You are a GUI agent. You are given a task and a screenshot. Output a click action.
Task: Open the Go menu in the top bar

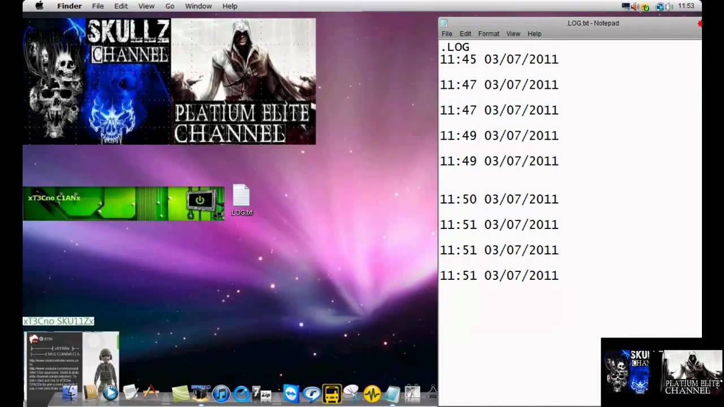pyautogui.click(x=170, y=6)
